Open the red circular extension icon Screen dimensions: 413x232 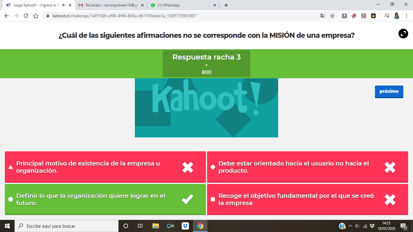point(354,16)
